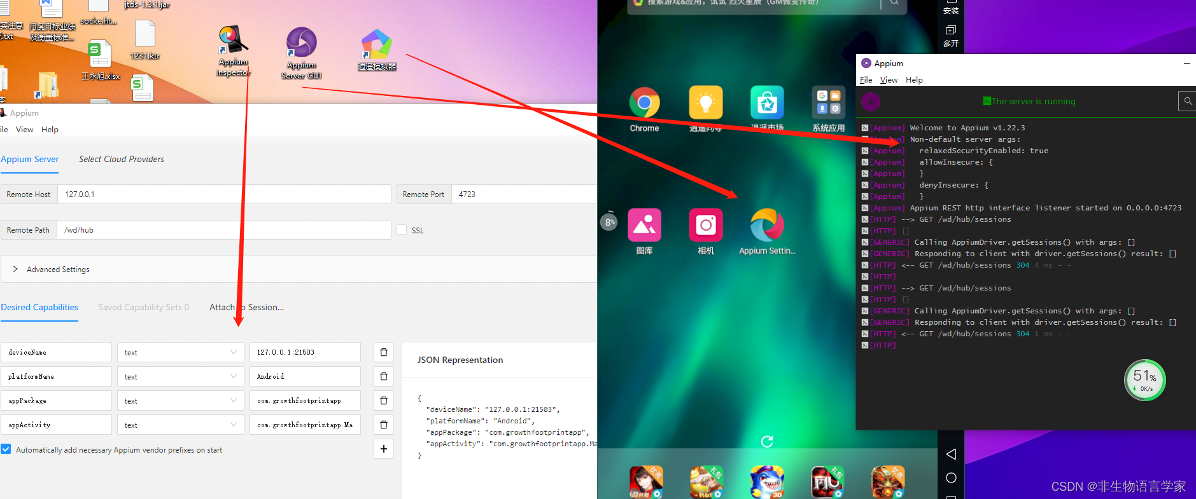Click deviceName value field 127.0.0.1:21503
Image resolution: width=1196 pixels, height=499 pixels.
[305, 352]
